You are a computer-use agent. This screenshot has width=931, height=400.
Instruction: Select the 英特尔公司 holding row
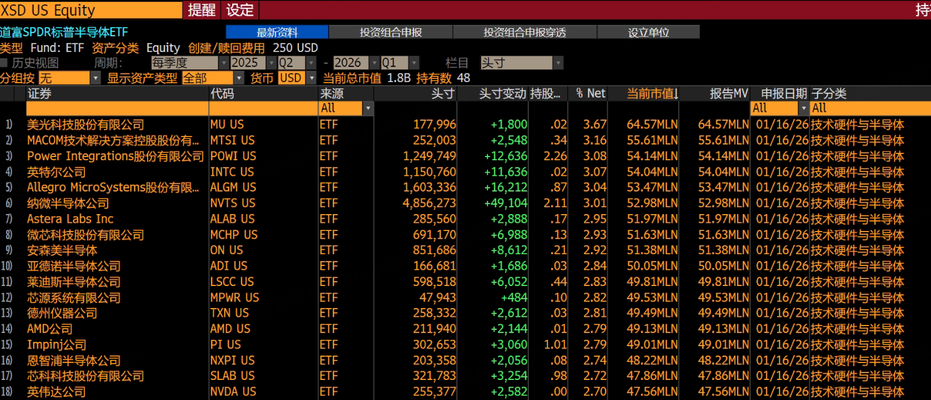coord(56,172)
